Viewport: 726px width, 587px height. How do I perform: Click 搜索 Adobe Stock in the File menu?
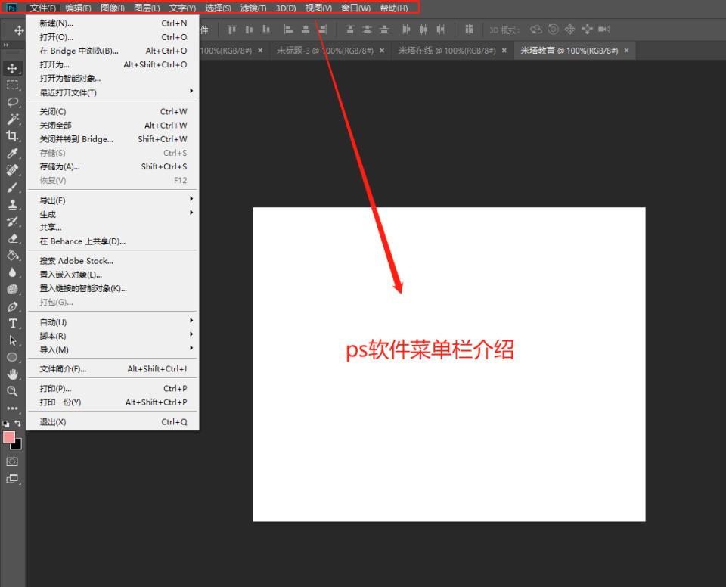[77, 260]
